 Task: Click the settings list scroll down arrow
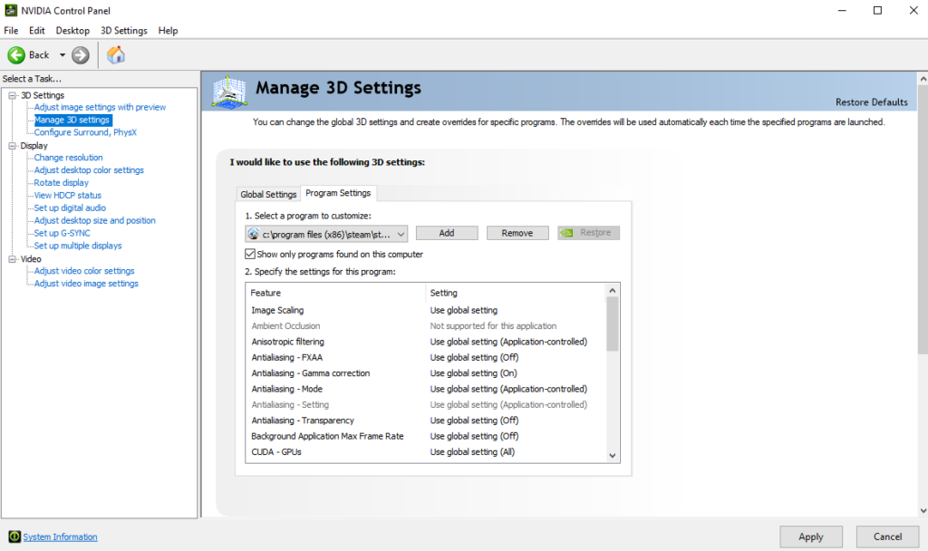click(613, 455)
